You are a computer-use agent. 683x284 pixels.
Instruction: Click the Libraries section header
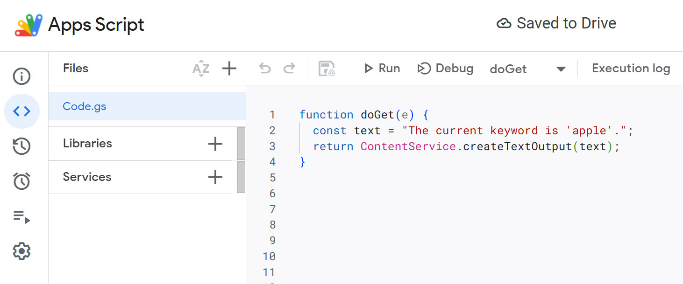[x=87, y=143]
